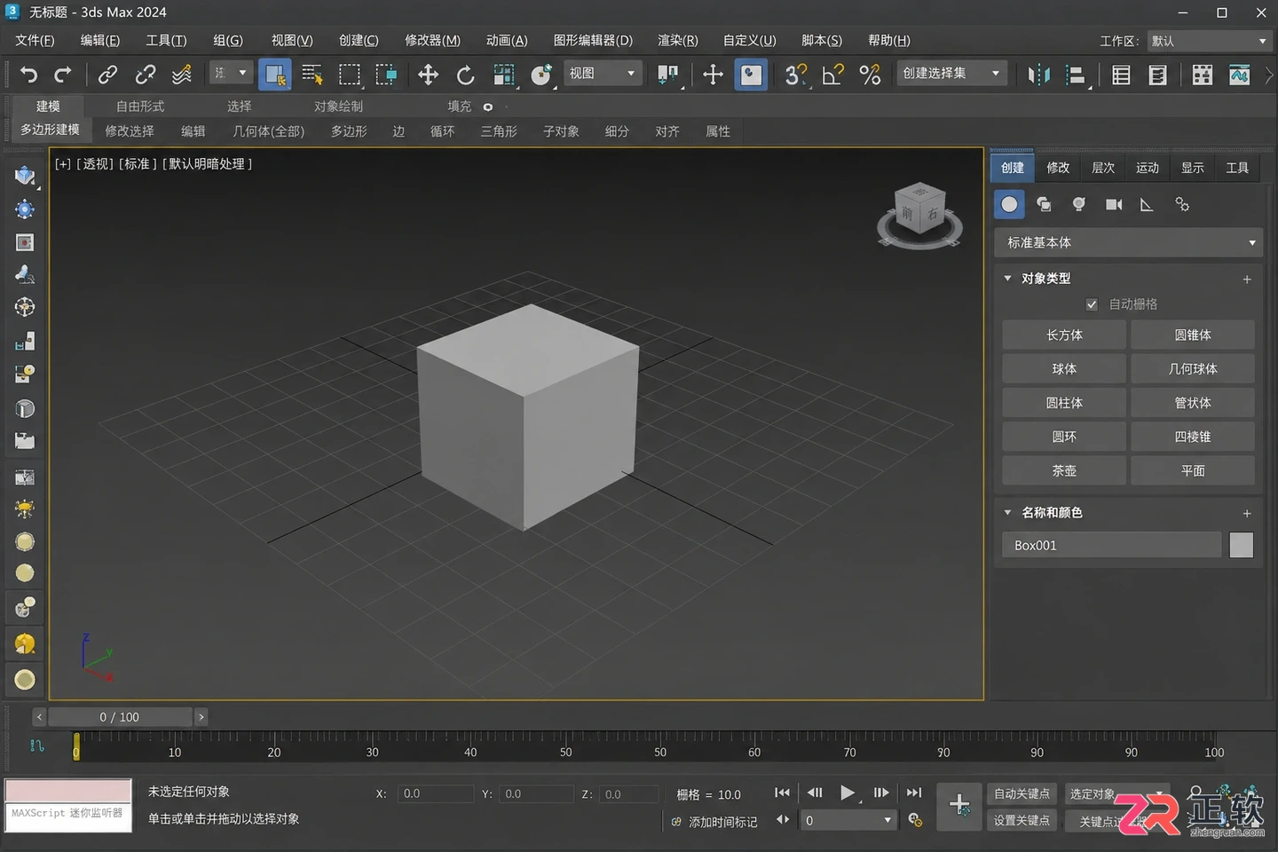Viewport: 1278px width, 852px height.
Task: Click the 设置关键点 button
Action: 1022,820
